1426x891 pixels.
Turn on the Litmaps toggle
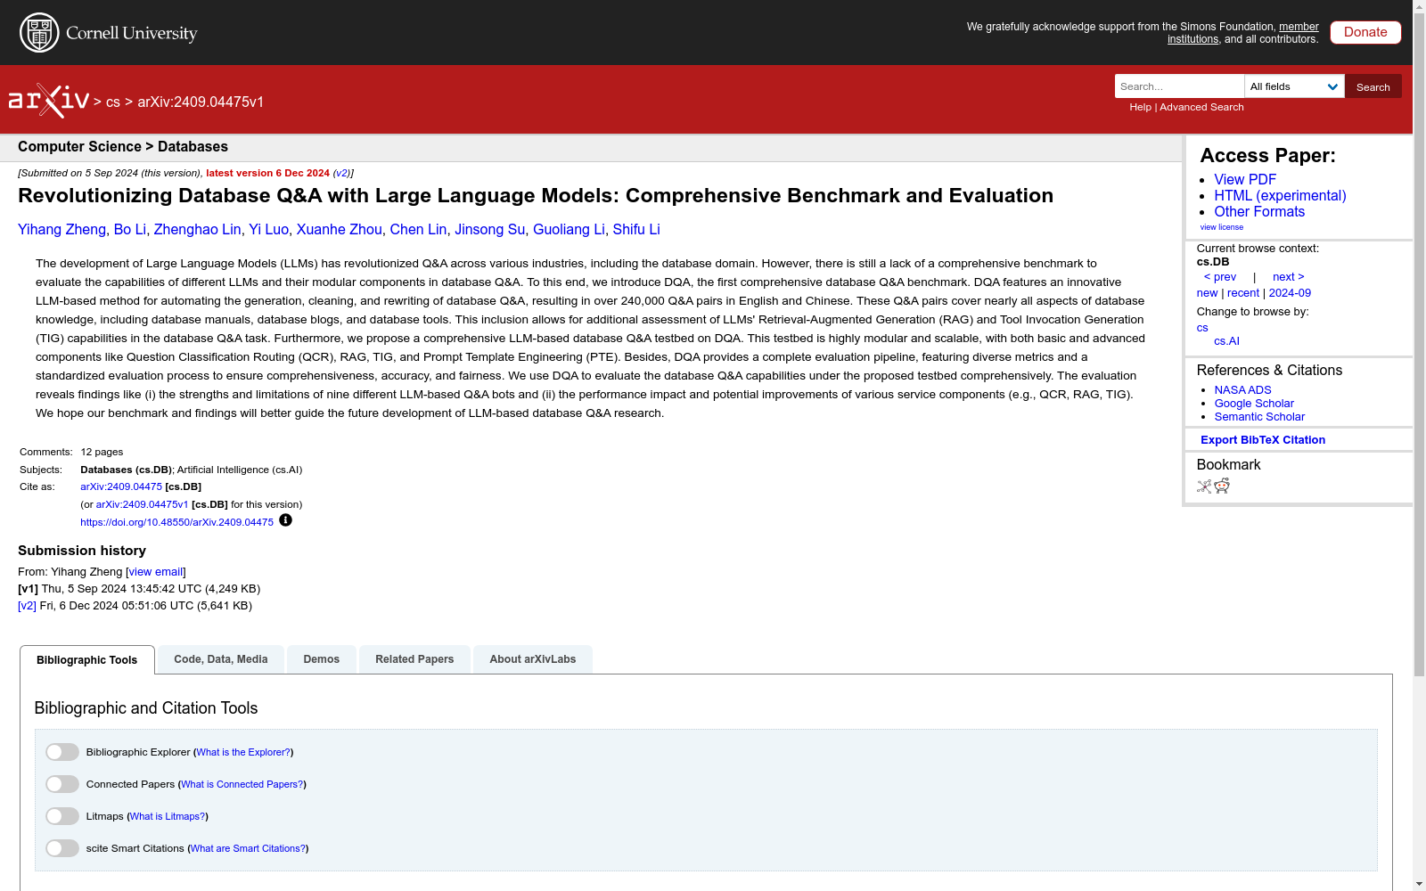62,816
